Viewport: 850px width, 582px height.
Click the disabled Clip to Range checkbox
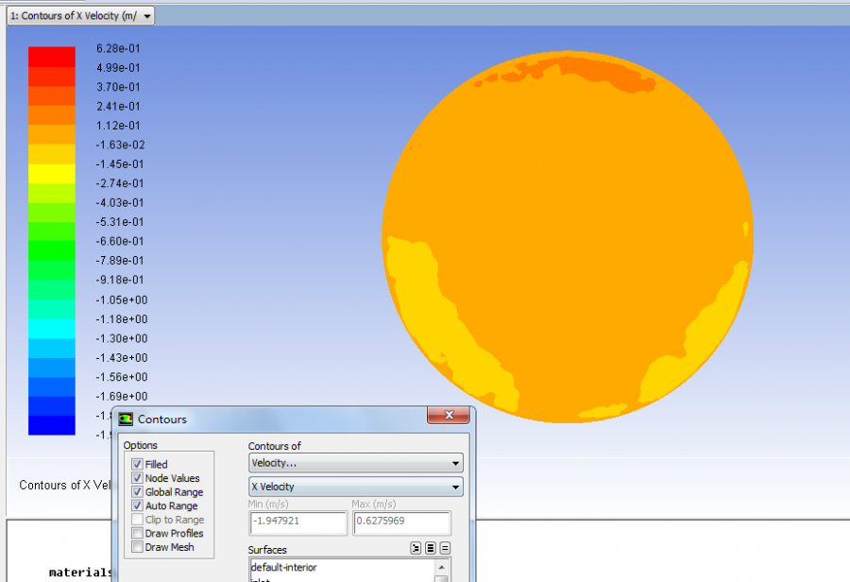coord(137,520)
